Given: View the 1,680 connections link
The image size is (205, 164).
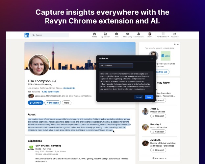Looking at the screenshot, I should click(x=51, y=92).
